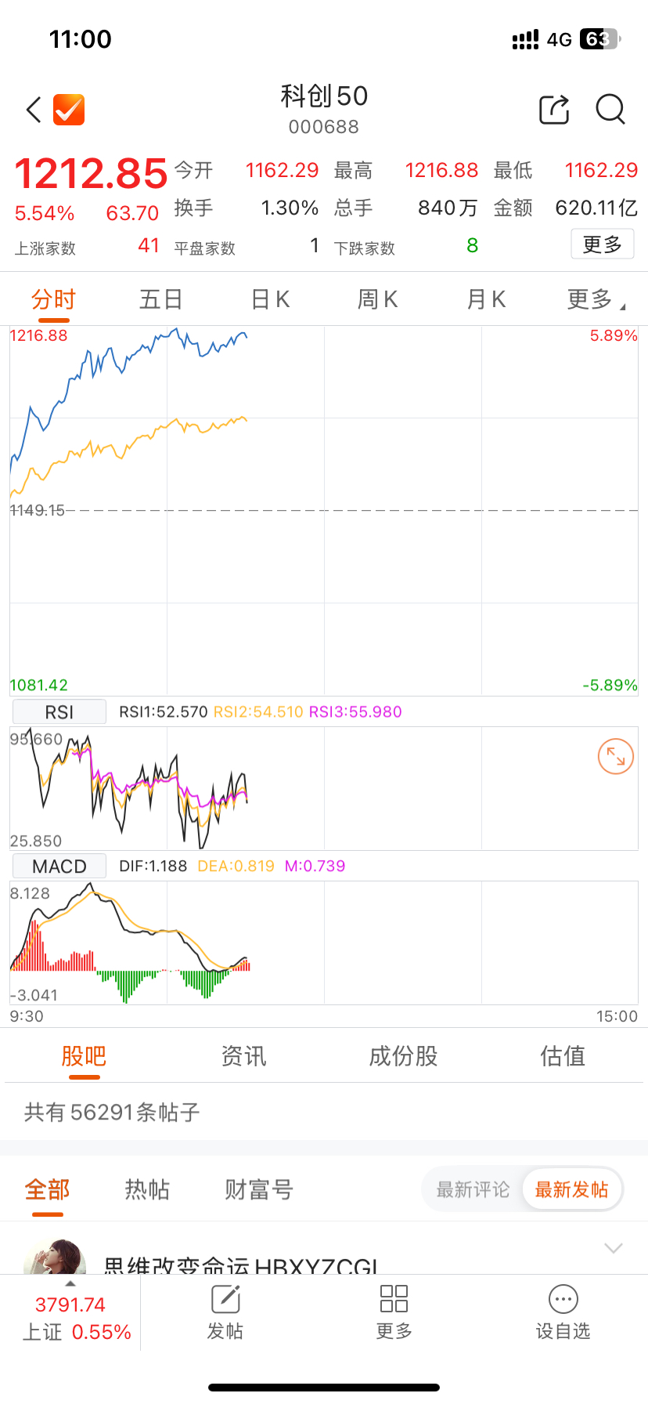Tap the share icon
648x1404 pixels.
click(554, 110)
